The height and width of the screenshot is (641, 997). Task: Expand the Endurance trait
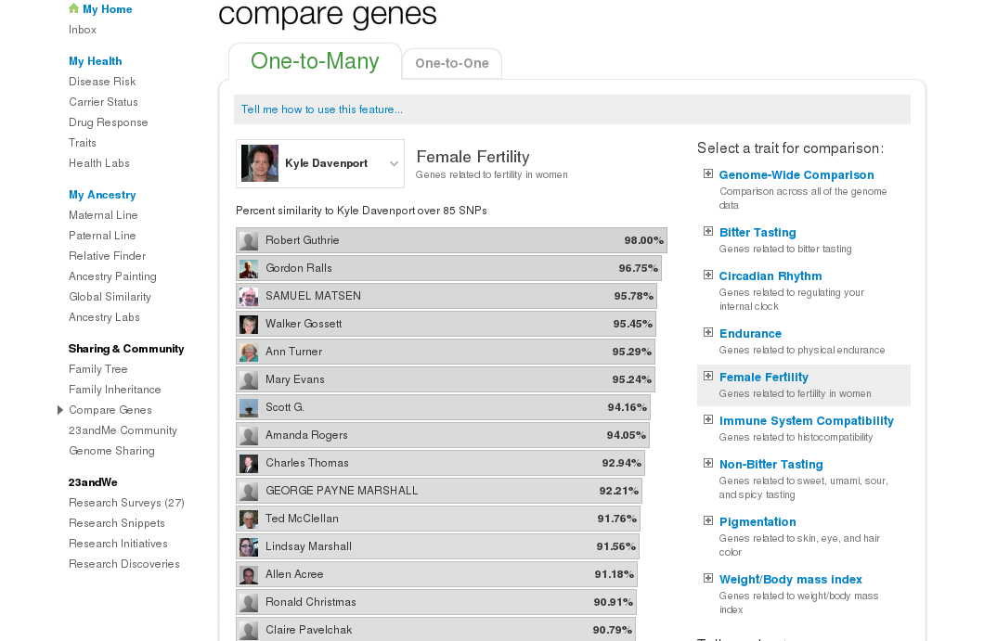707,332
